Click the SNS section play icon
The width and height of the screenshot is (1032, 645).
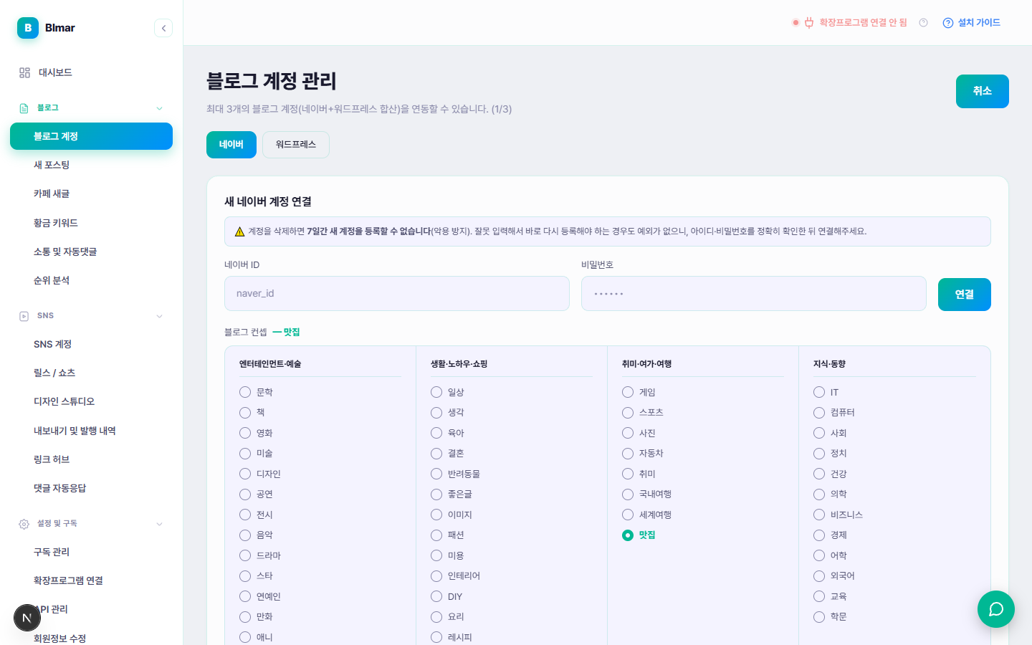point(24,316)
